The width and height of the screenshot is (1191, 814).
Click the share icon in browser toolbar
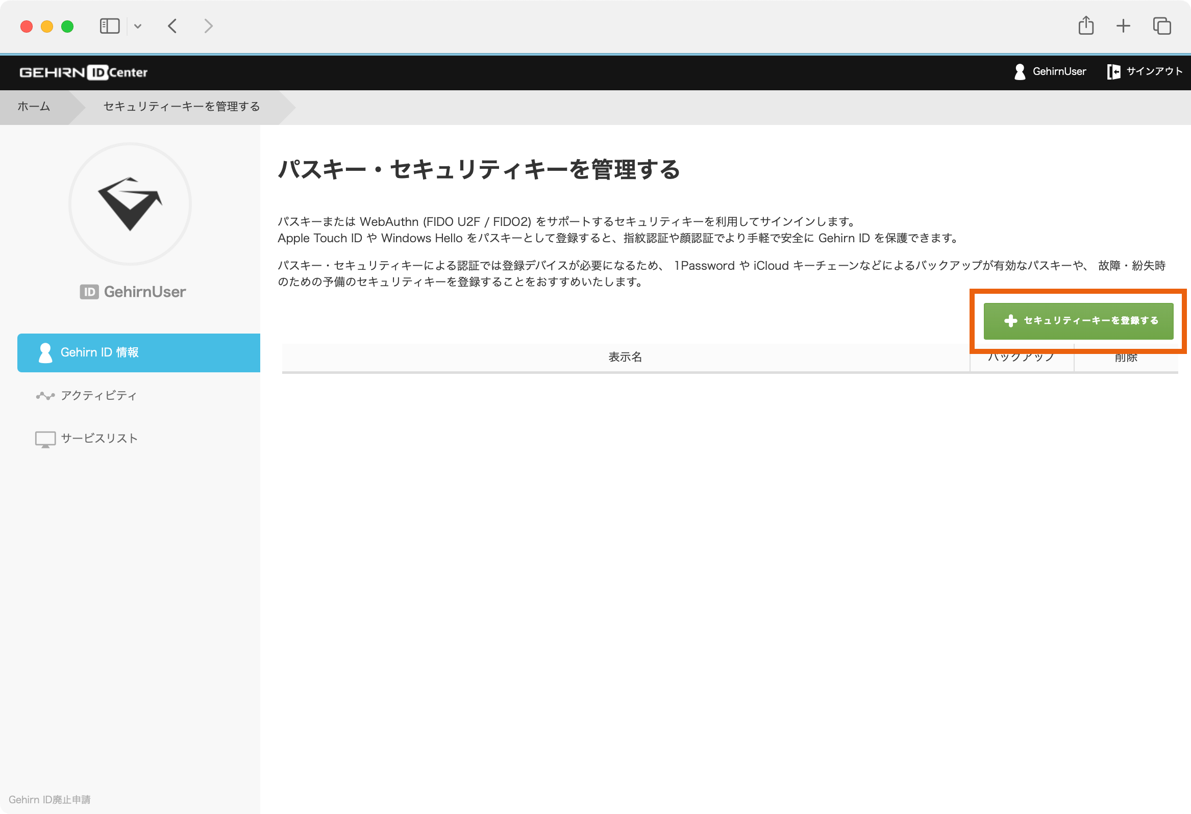(x=1085, y=26)
